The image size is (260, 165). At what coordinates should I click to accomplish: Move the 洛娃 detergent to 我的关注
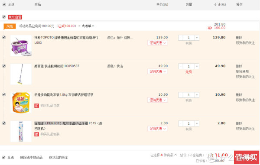245,100
